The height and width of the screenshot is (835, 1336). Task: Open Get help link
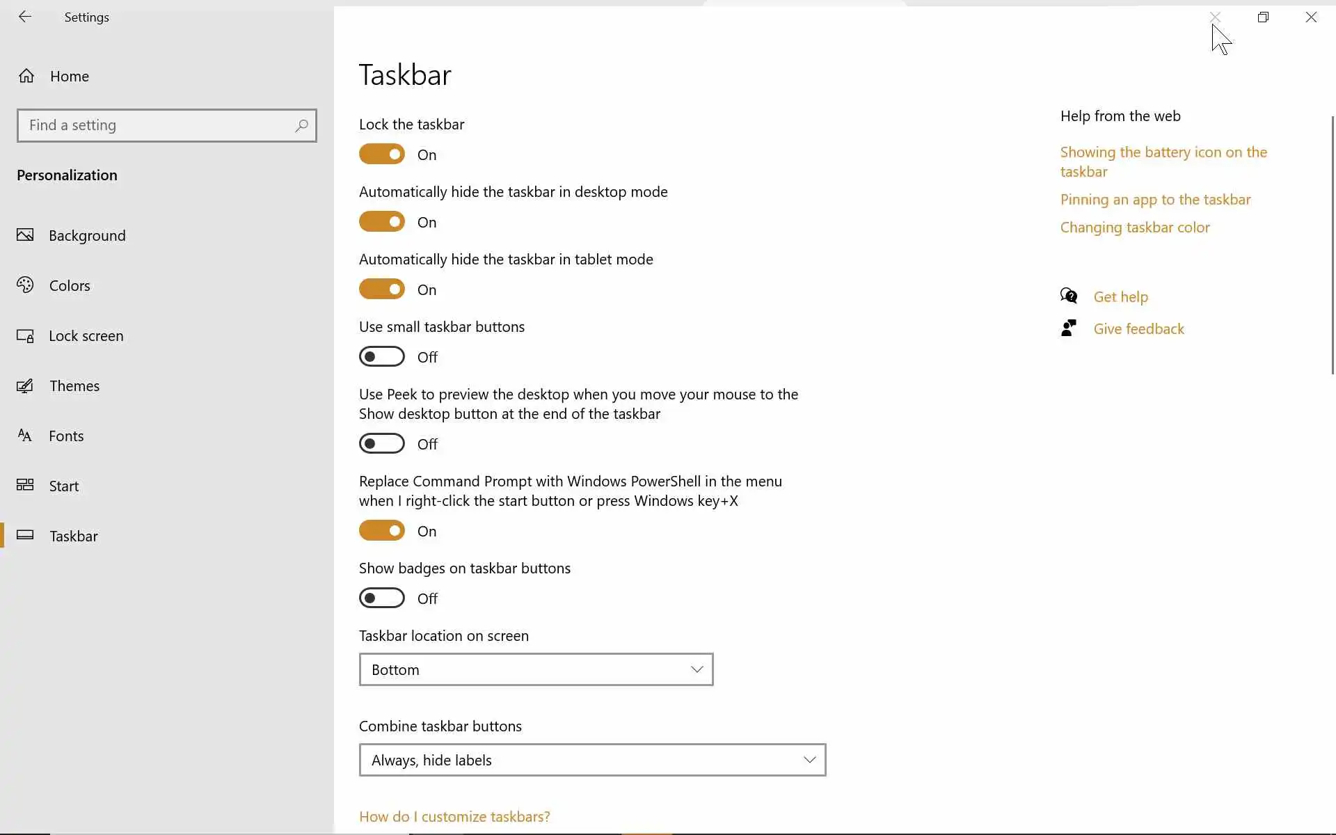point(1120,297)
